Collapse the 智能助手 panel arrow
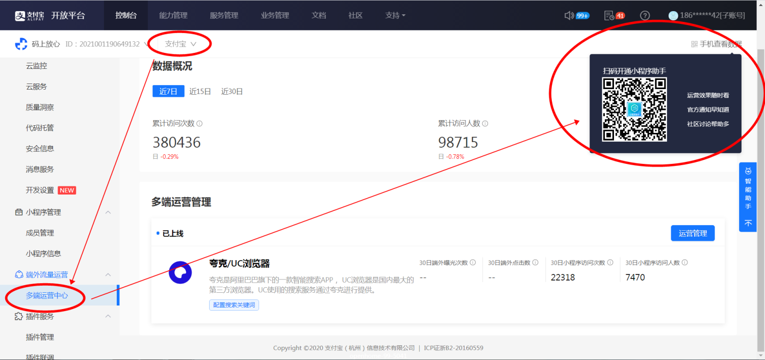This screenshot has width=765, height=360. point(748,223)
